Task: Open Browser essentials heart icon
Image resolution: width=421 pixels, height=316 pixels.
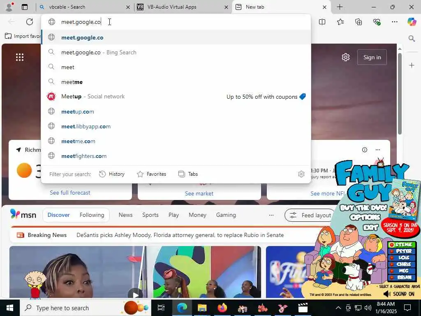Action: 377,22
